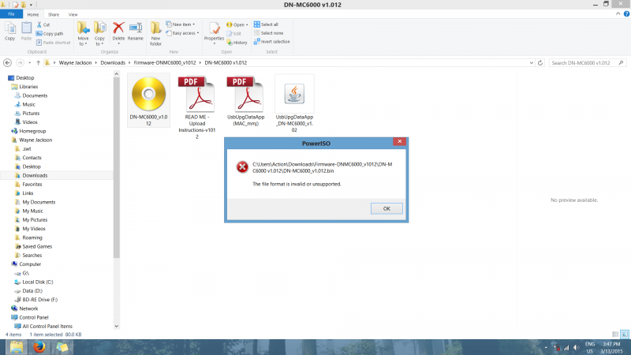Switch to the Share ribbon tab

click(x=54, y=14)
